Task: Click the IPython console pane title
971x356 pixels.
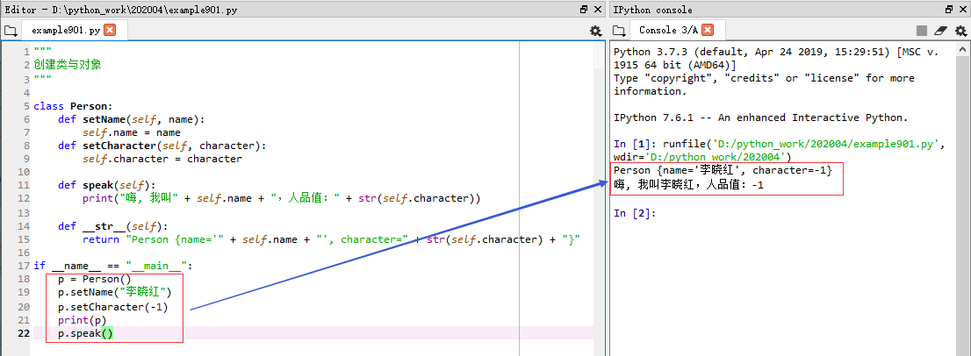Action: click(x=652, y=10)
